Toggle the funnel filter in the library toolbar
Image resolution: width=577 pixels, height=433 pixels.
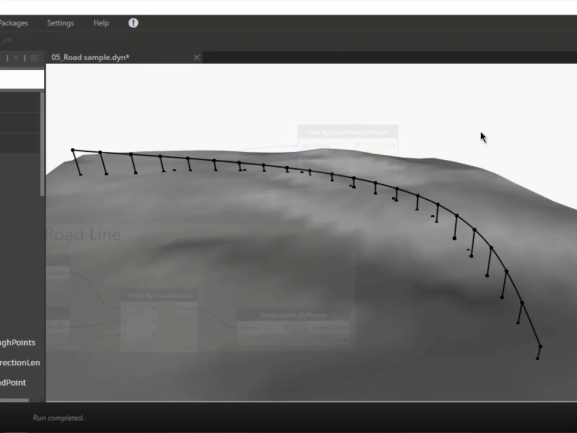pyautogui.click(x=16, y=58)
